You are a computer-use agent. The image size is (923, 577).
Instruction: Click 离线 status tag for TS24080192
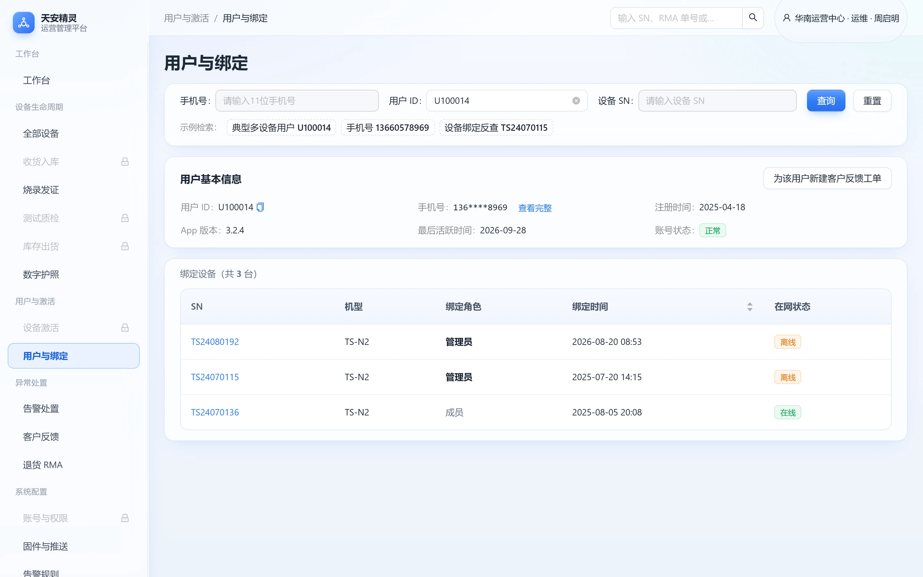[788, 342]
